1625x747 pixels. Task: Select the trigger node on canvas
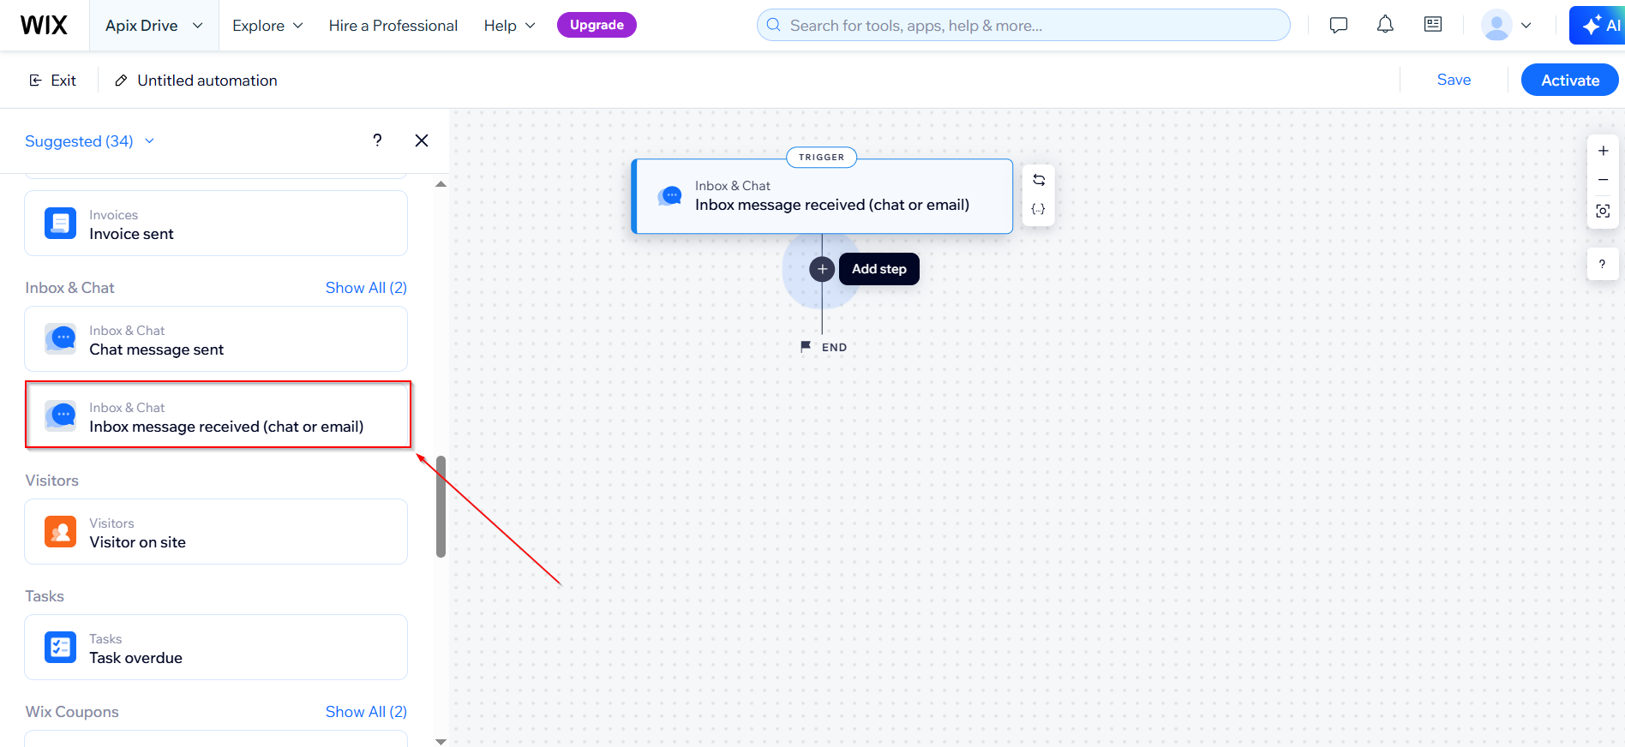pos(822,196)
